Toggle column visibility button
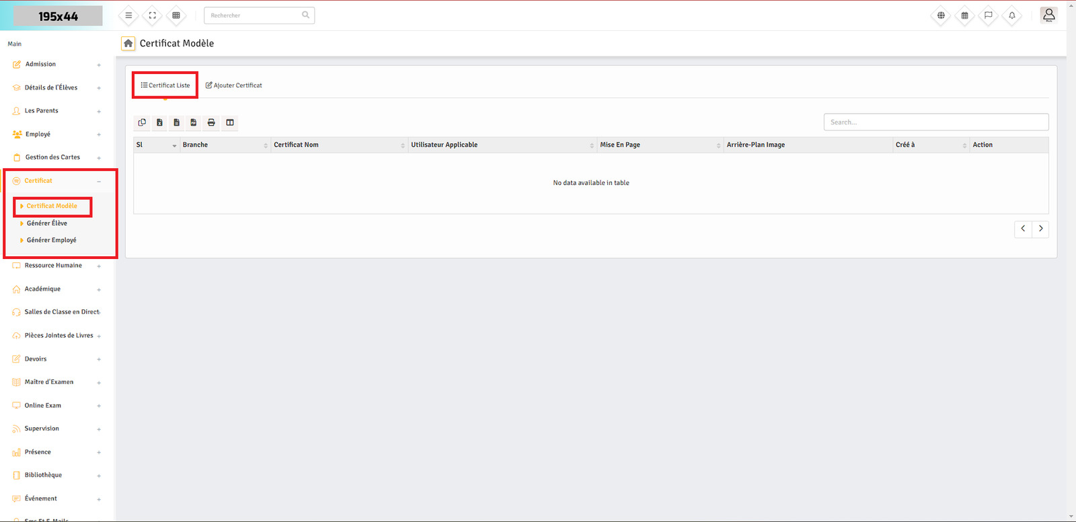This screenshot has height=522, width=1076. point(230,122)
